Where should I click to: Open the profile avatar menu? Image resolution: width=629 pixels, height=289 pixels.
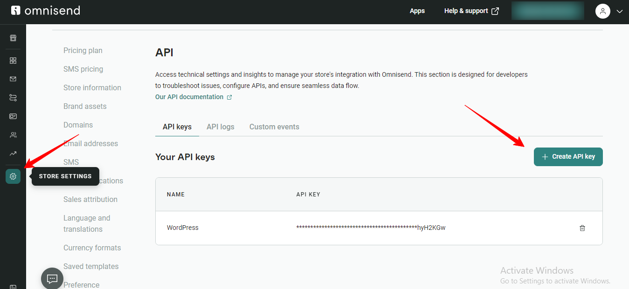tap(602, 11)
